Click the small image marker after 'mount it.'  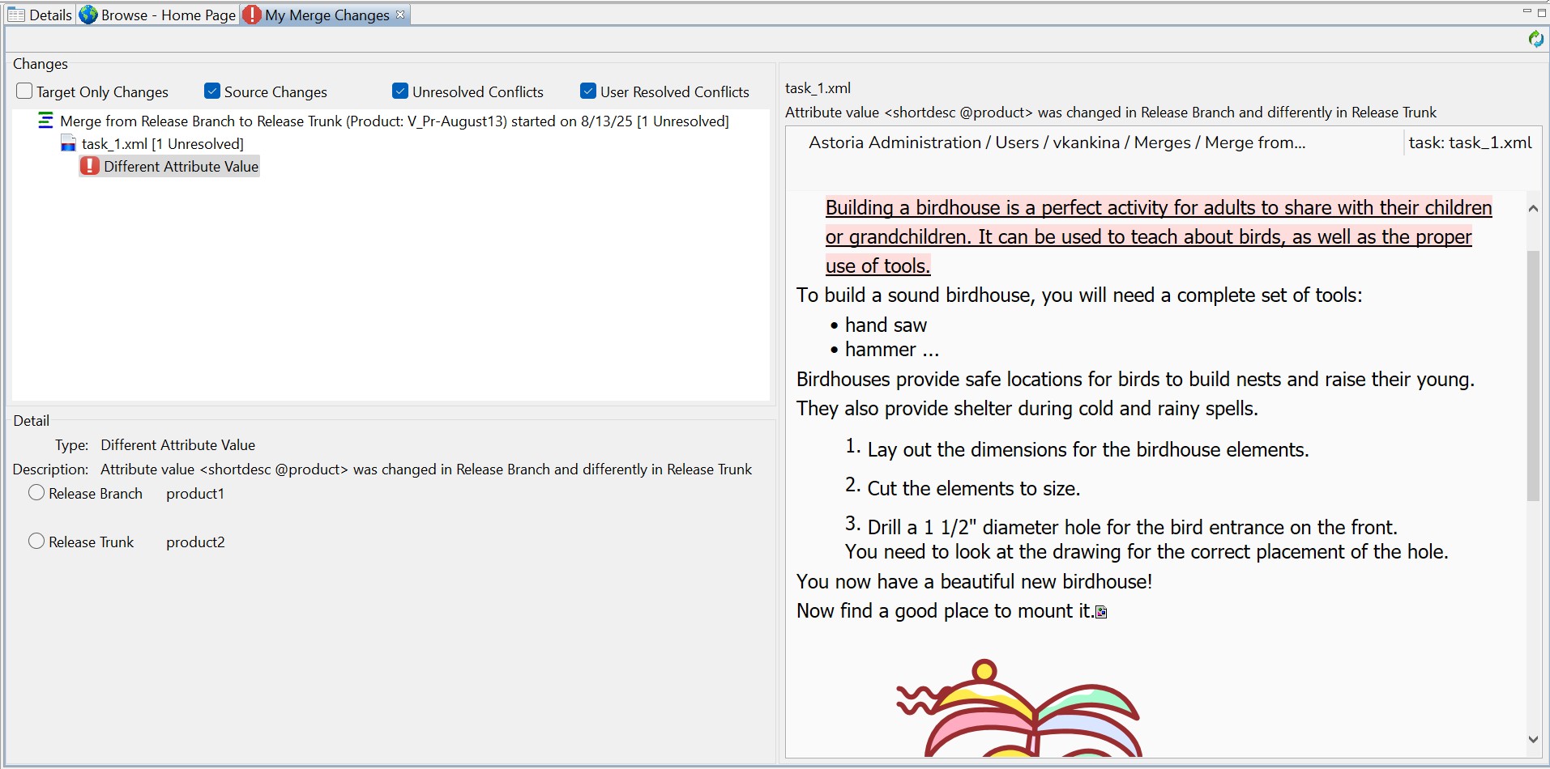pos(1101,612)
